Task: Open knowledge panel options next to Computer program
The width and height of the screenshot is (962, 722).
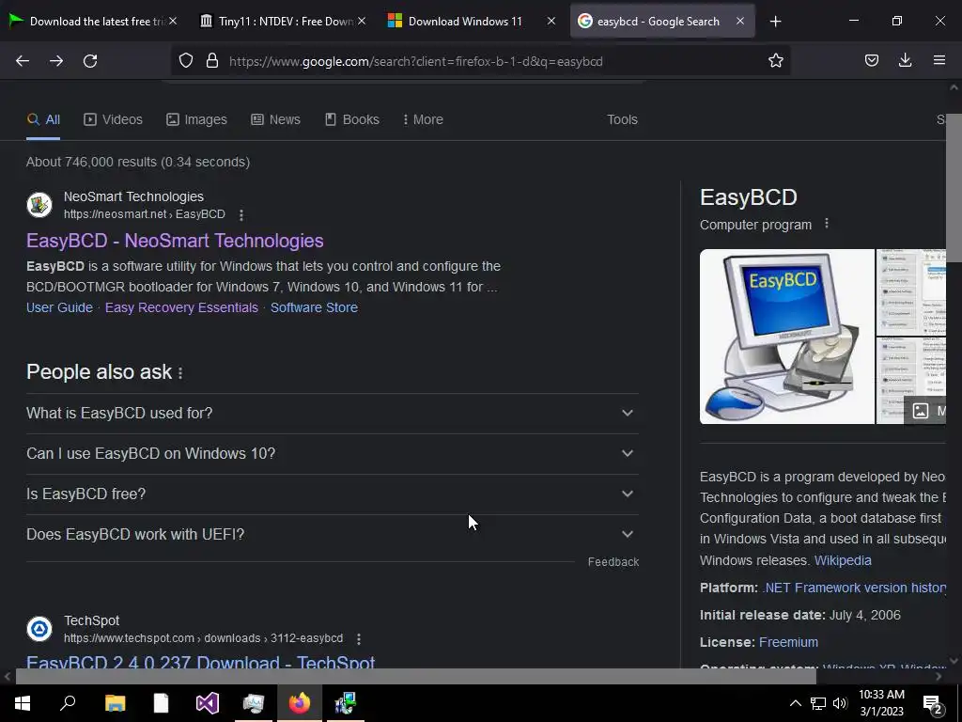Action: coord(827,224)
